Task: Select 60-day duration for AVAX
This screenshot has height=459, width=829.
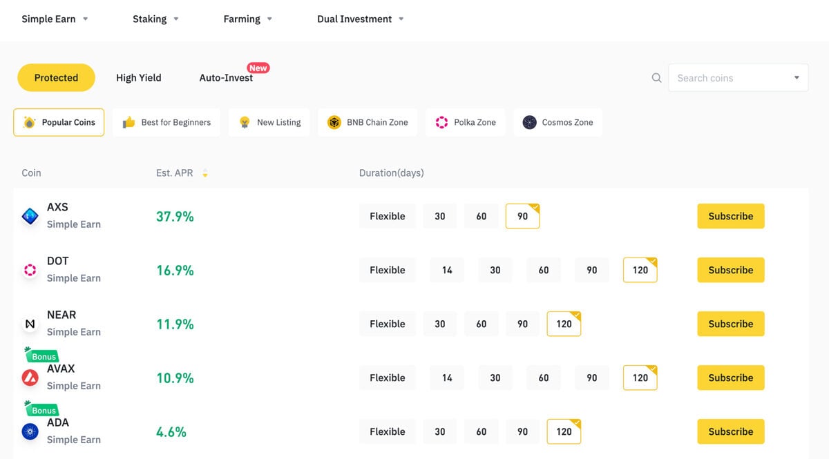Action: pos(544,378)
